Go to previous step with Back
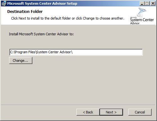Image resolution: width=157 pixels, height=121 pixels. (x=88, y=112)
